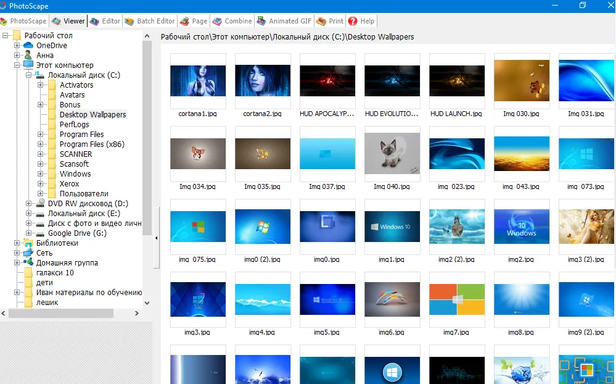616x384 pixels.
Task: Switch to the PhotoScape home tab
Action: click(23, 21)
